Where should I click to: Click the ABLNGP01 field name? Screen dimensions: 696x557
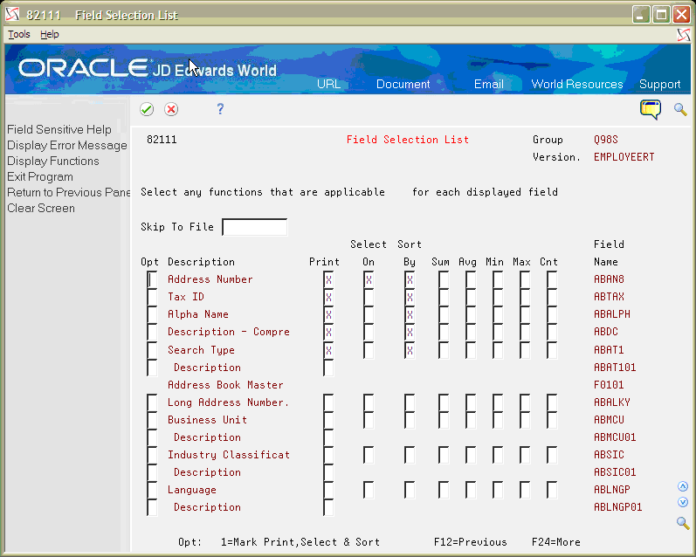tap(618, 507)
